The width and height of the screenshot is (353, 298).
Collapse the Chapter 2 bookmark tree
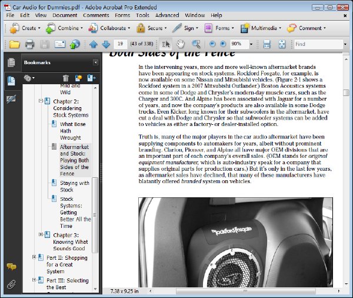pyautogui.click(x=41, y=101)
